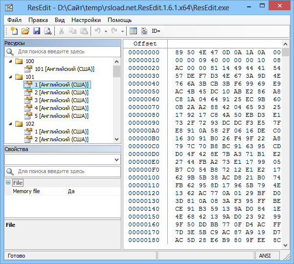
Task: Maximize the ResEdit window
Action: pyautogui.click(x=262, y=6)
